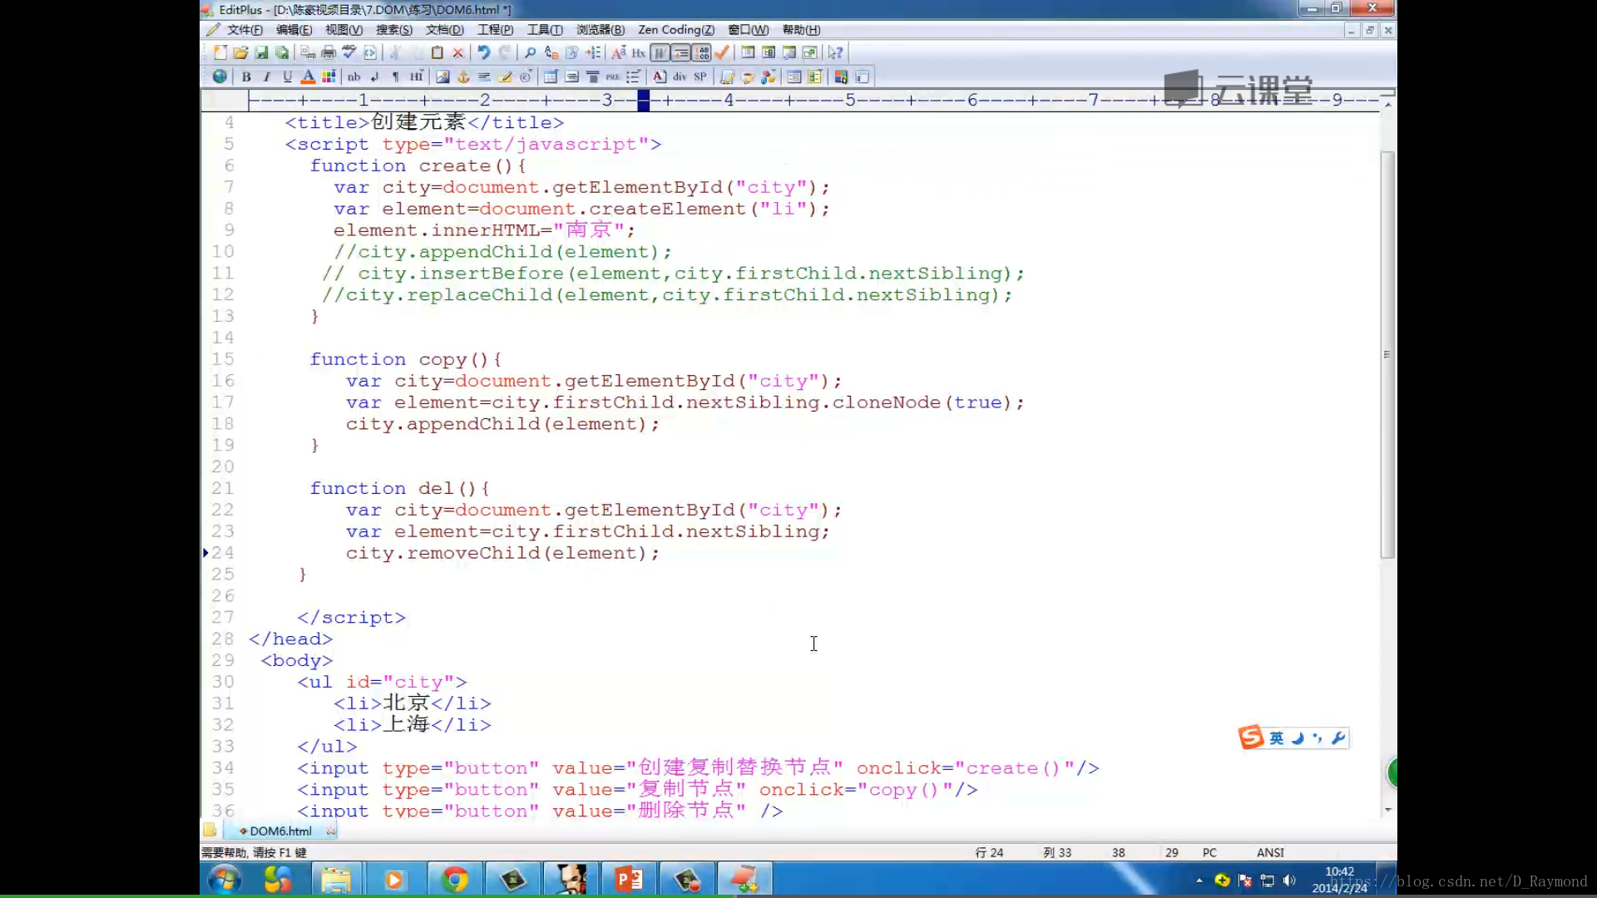1597x898 pixels.
Task: Insert an anchor tag with the anchor icon
Action: tap(463, 76)
